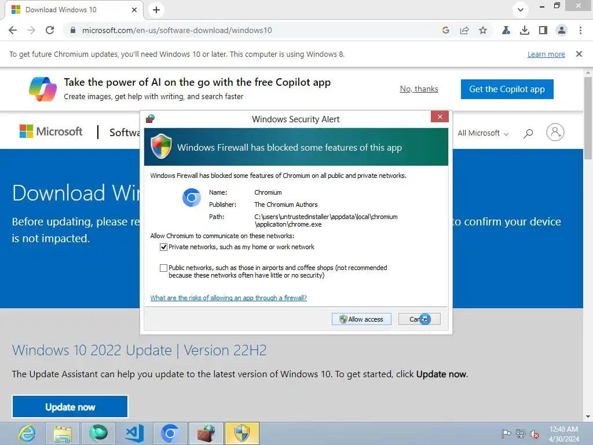Click the lock site info icon
Image resolution: width=593 pixels, height=445 pixels.
point(73,30)
